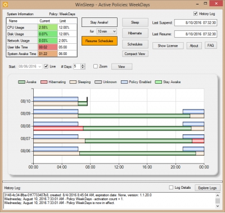Image resolution: width=225 pixels, height=213 pixels.
Task: Click the Name column header
Action: [x=22, y=21]
